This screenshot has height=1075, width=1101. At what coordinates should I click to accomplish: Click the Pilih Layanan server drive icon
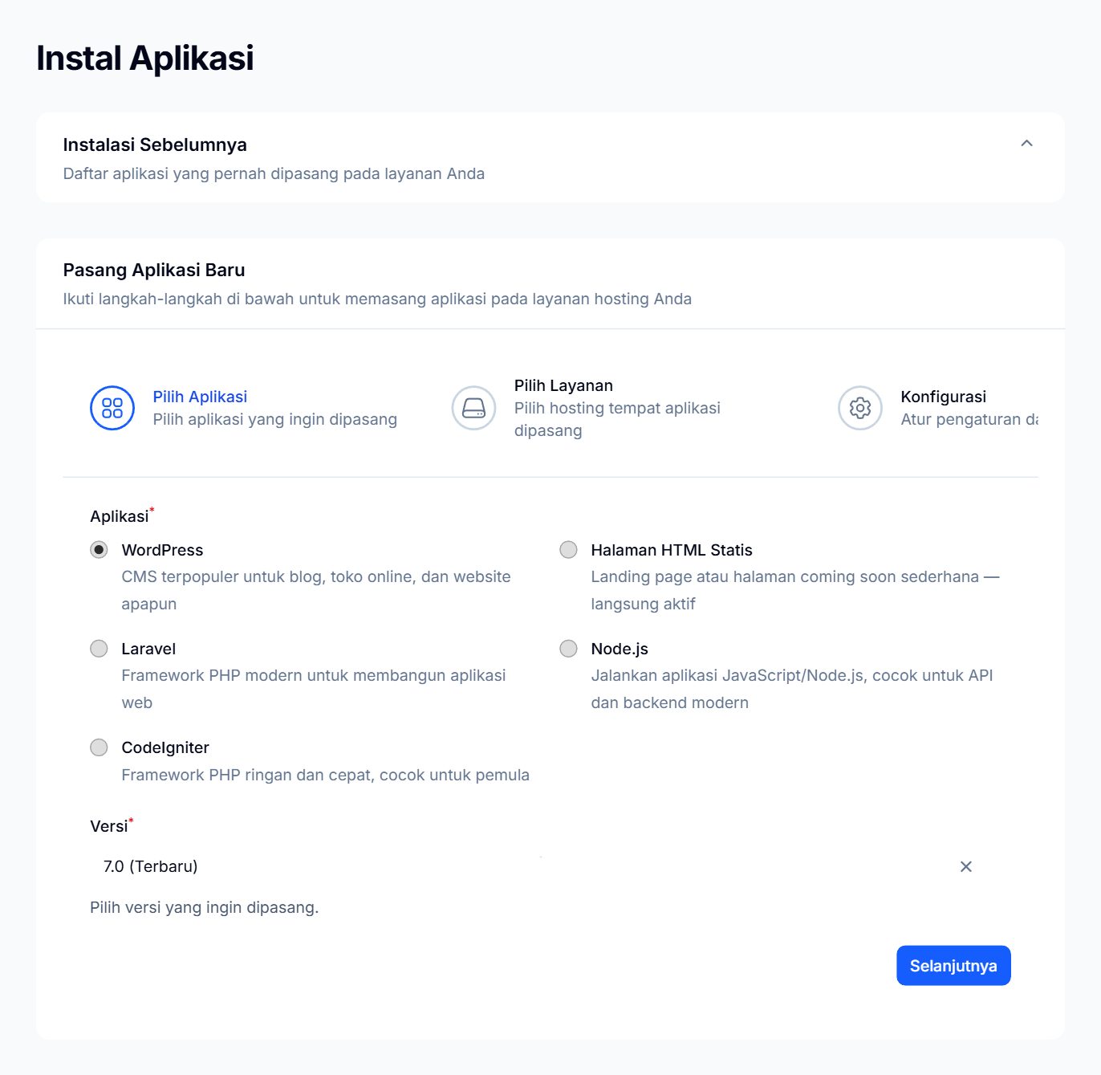(x=473, y=408)
